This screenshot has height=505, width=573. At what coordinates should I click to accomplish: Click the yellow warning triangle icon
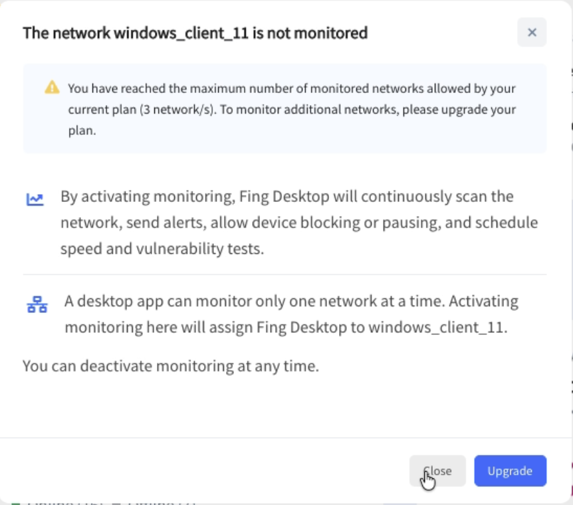click(52, 87)
